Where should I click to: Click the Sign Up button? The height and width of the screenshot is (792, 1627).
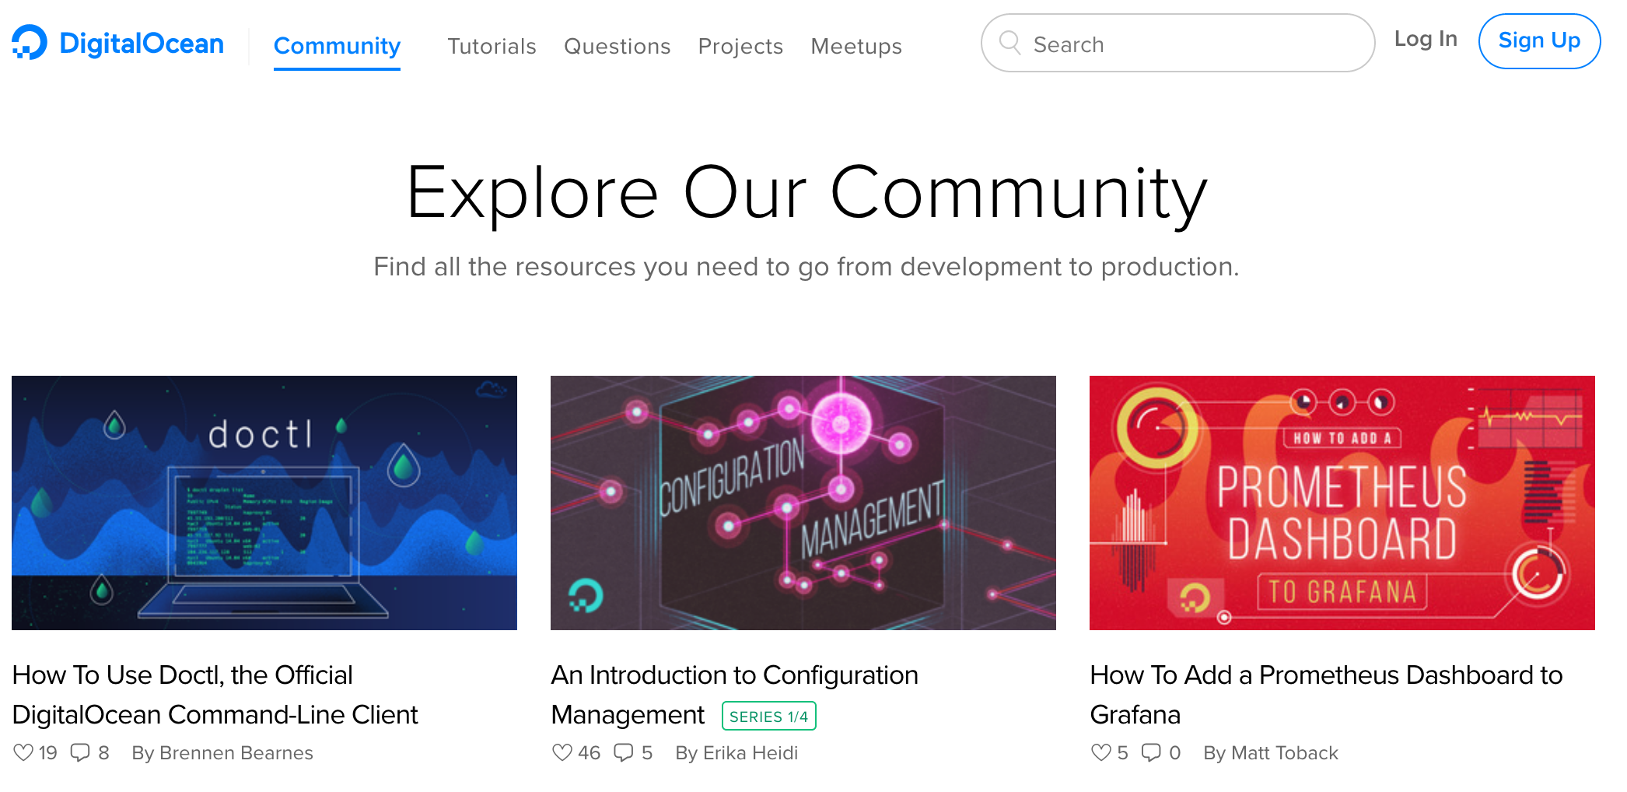point(1539,41)
